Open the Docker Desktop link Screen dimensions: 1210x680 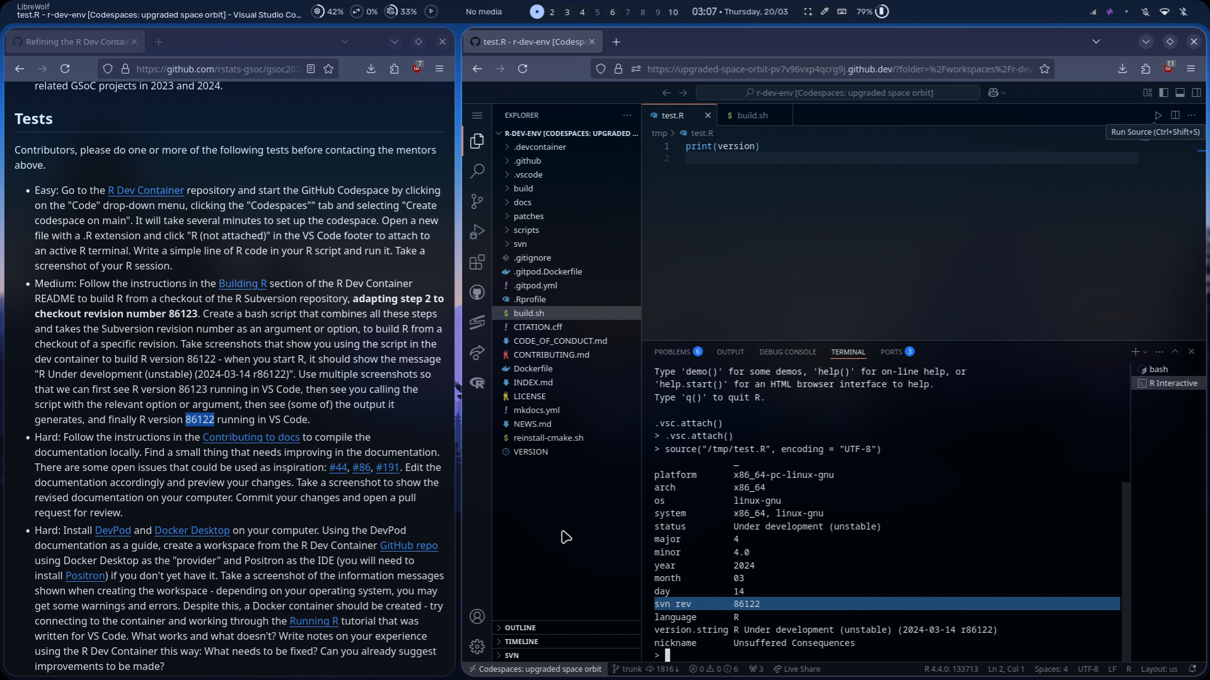tap(192, 530)
